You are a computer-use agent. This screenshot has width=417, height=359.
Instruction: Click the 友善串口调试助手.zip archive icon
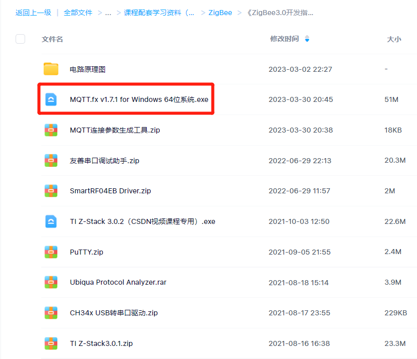tap(50, 161)
